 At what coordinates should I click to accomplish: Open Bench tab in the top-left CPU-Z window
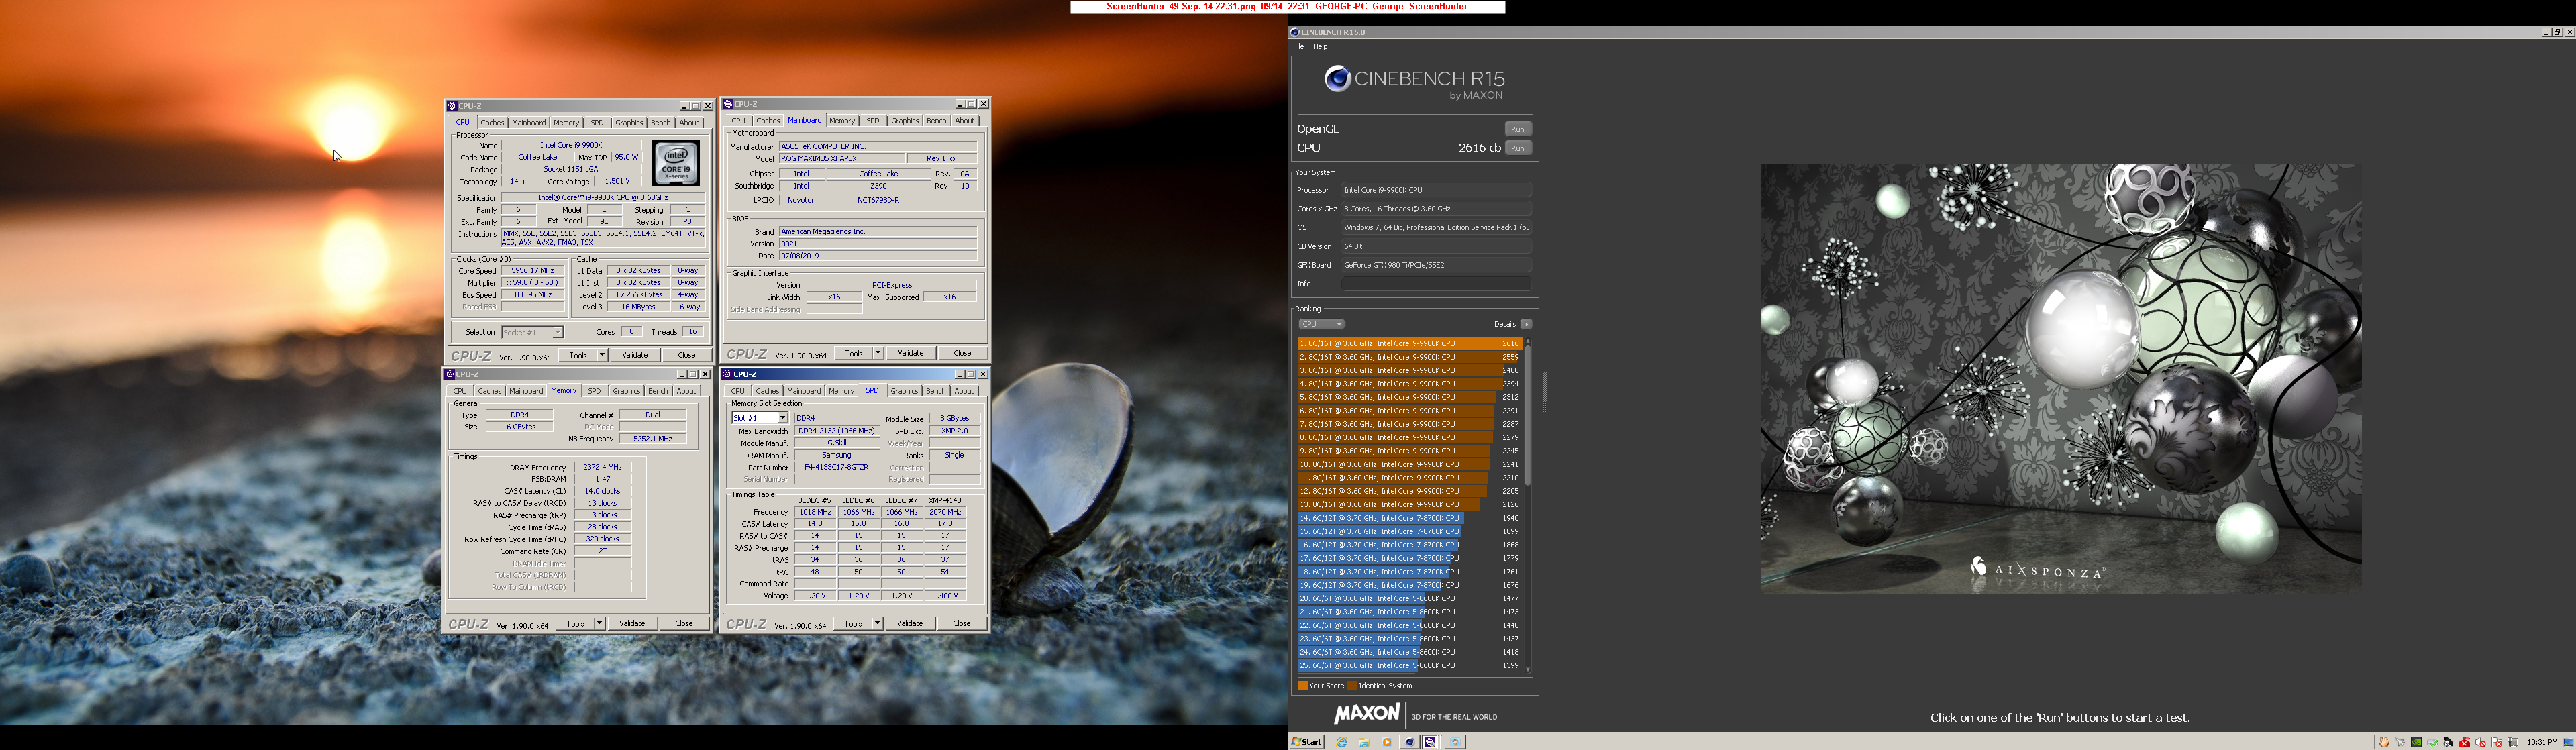pos(660,123)
